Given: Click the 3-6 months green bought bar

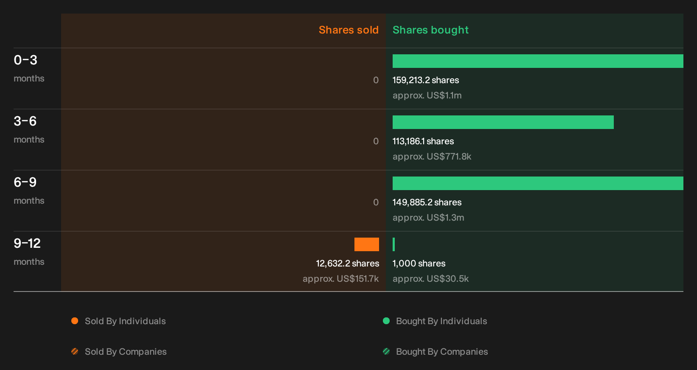Looking at the screenshot, I should click(503, 122).
